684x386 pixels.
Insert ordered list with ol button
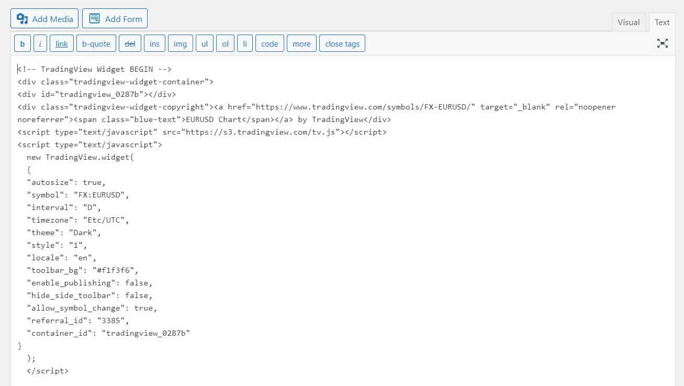point(225,43)
